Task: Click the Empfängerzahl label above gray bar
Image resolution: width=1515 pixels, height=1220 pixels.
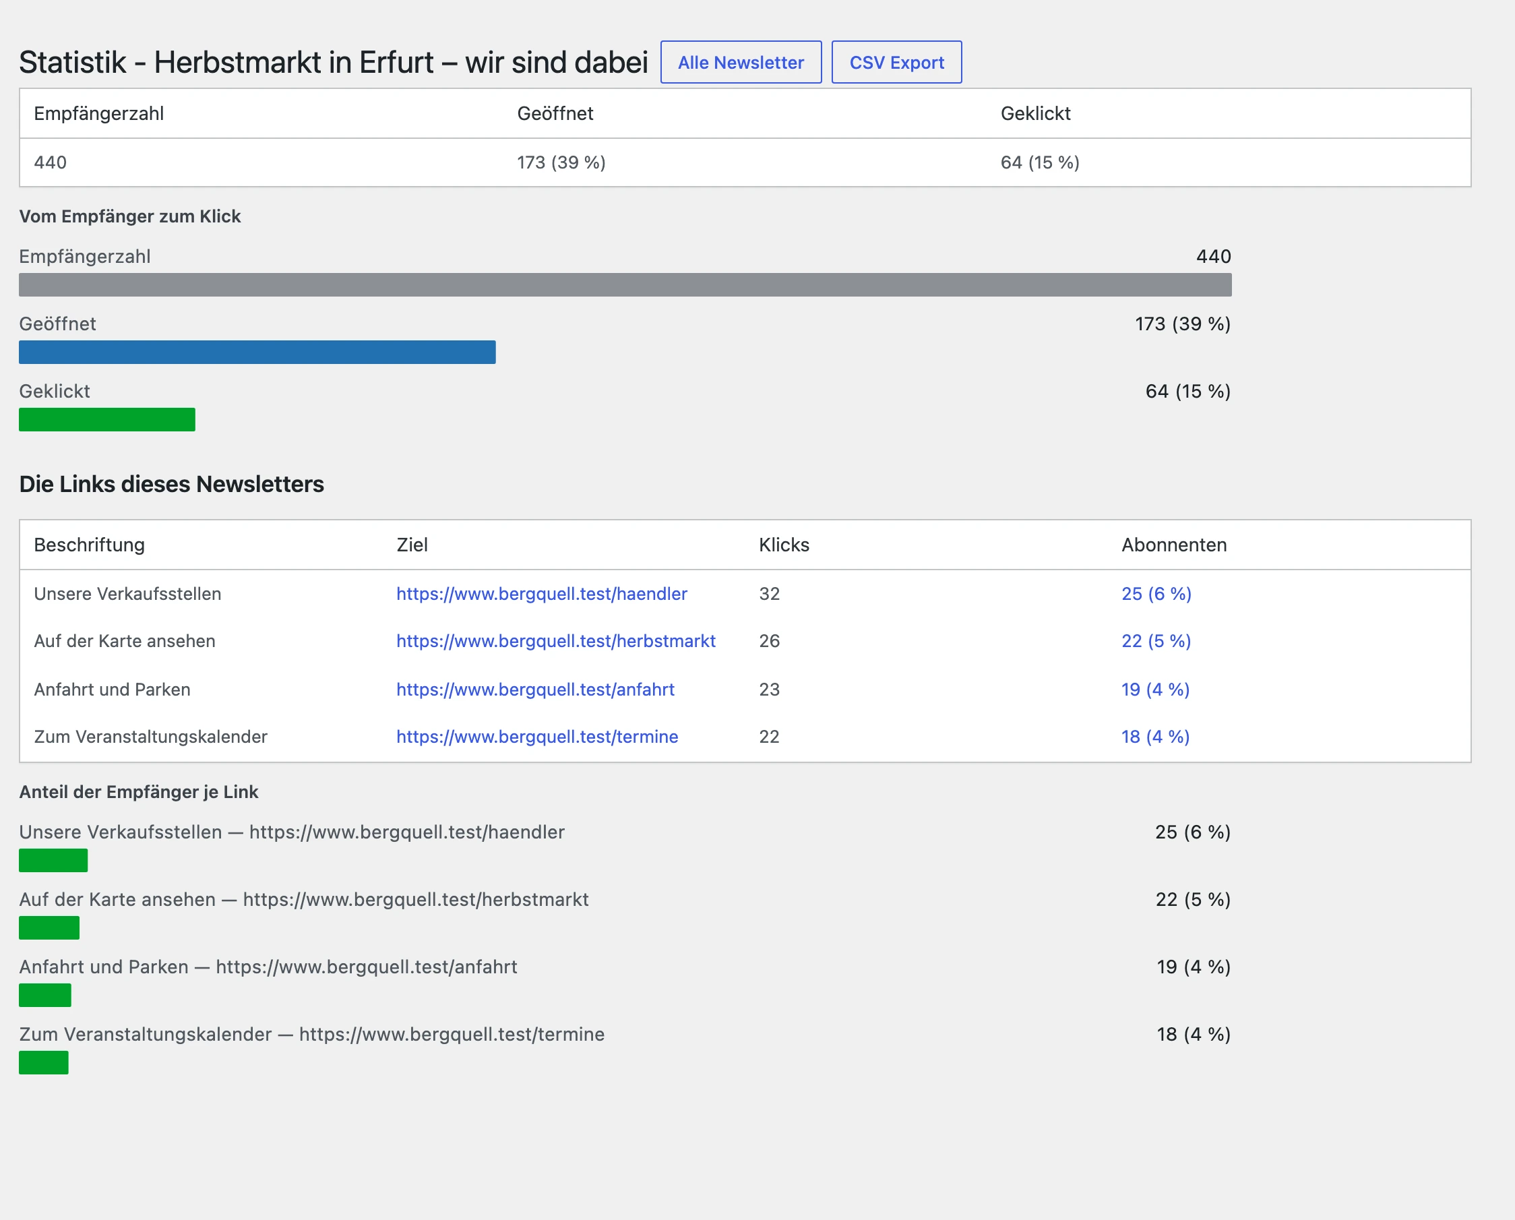Action: coord(85,257)
